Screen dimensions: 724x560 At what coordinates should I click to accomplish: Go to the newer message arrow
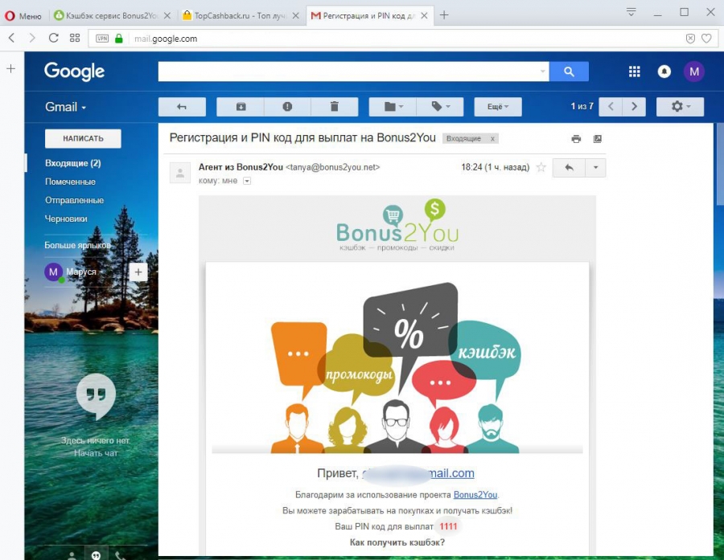[611, 107]
